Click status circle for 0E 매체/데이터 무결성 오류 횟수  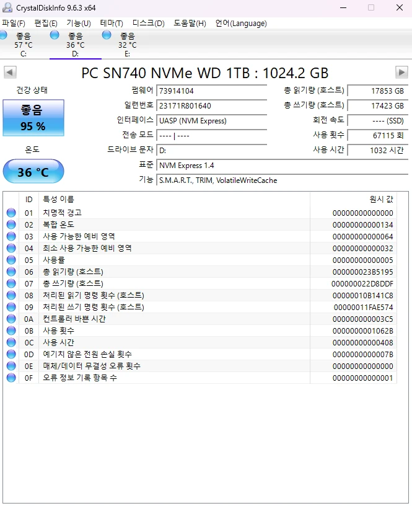pyautogui.click(x=11, y=366)
